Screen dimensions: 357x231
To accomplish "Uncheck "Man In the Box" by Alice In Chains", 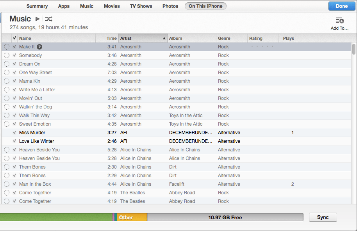I will [14, 184].
